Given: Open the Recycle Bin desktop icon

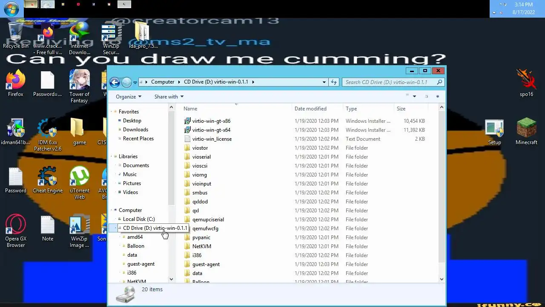Looking at the screenshot, I should click(x=16, y=36).
